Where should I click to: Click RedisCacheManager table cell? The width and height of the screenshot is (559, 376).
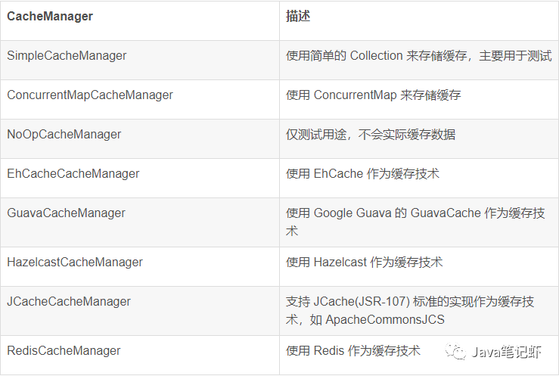[140, 355]
